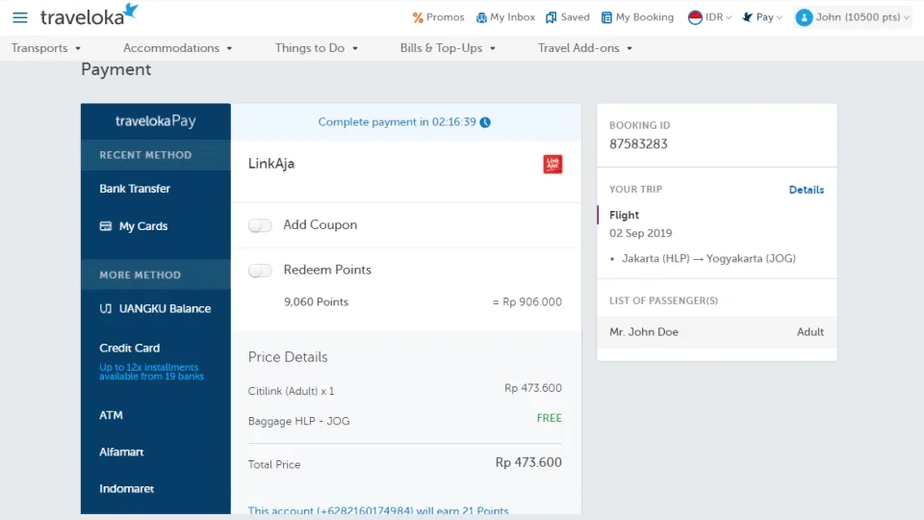Click the My Cards card icon

106,225
